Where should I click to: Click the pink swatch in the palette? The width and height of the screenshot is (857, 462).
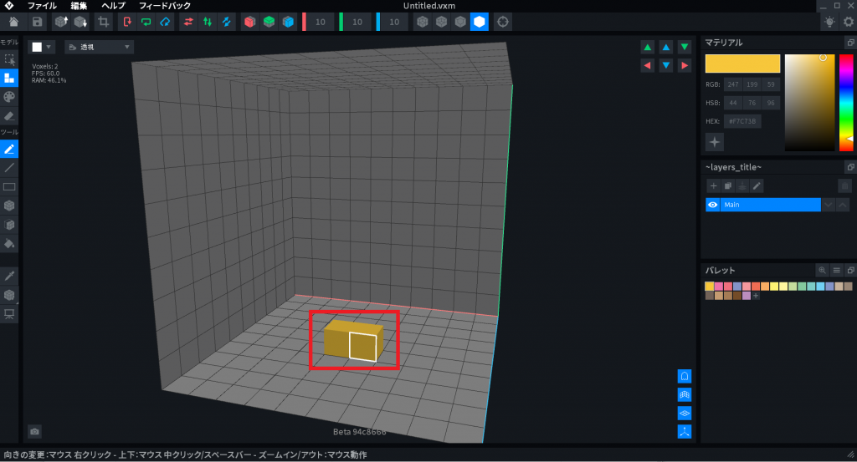(x=719, y=287)
